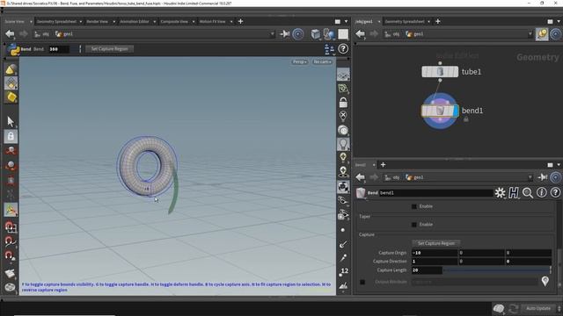Viewport: 563px width, 316px height.
Task: Click the H icon in the bend1 parameter header
Action: pos(514,193)
